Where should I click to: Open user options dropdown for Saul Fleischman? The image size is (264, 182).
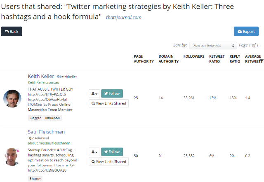click(x=94, y=152)
